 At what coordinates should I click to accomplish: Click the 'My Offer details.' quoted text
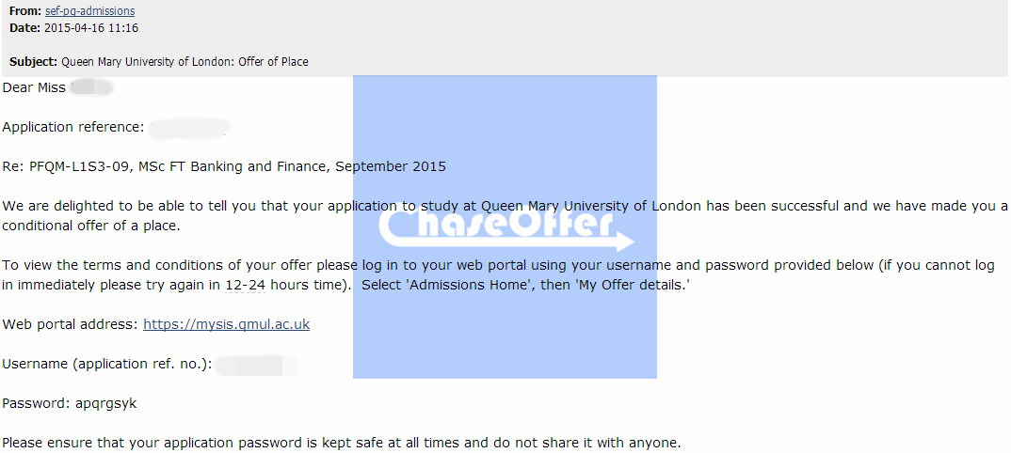[632, 285]
